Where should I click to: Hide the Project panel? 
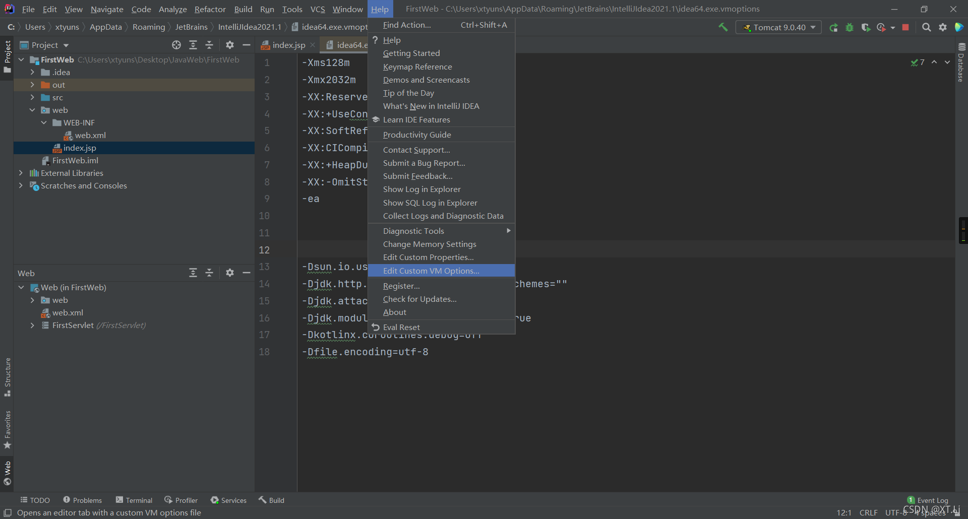click(247, 45)
